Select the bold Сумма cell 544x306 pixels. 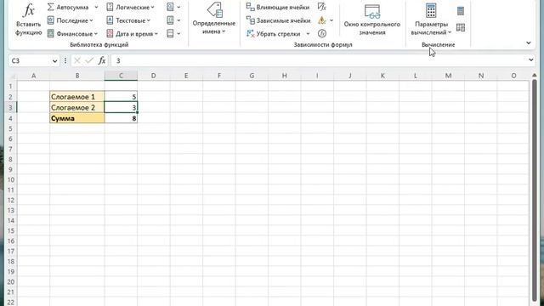click(x=77, y=118)
